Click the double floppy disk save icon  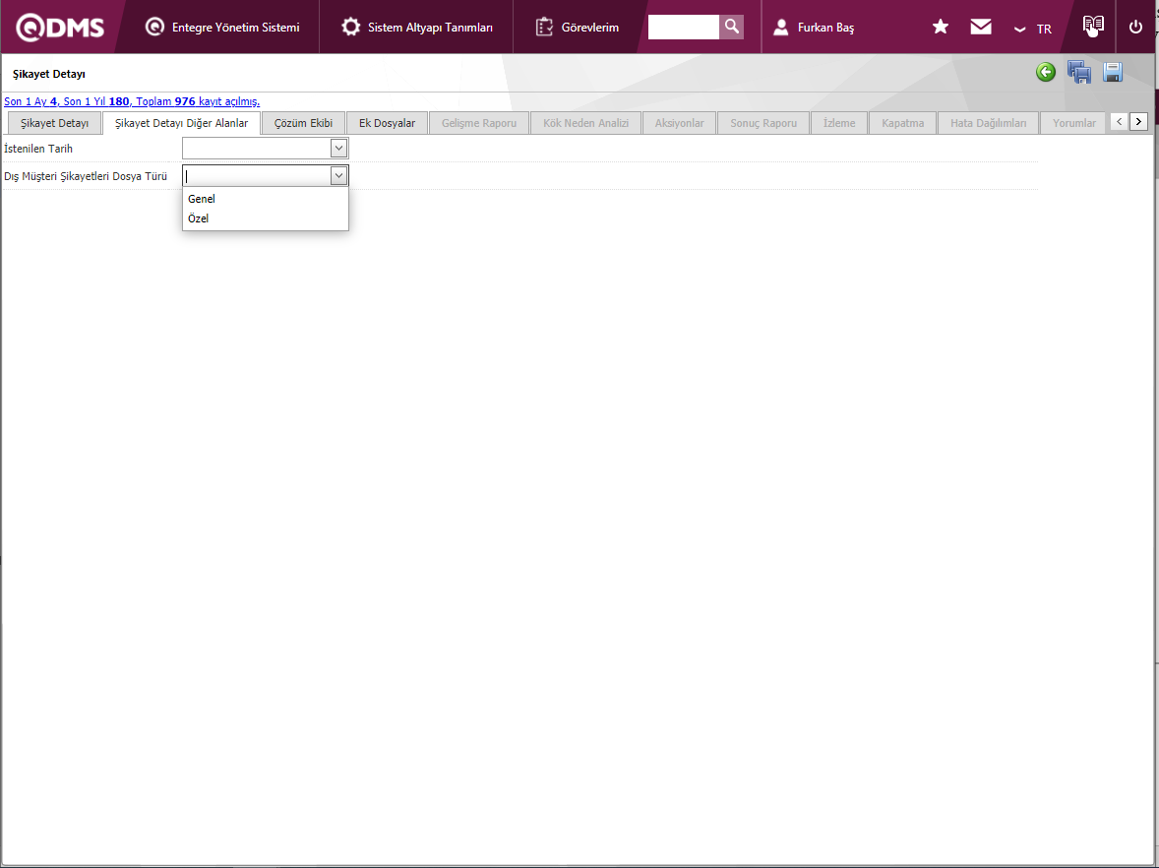pos(1079,72)
